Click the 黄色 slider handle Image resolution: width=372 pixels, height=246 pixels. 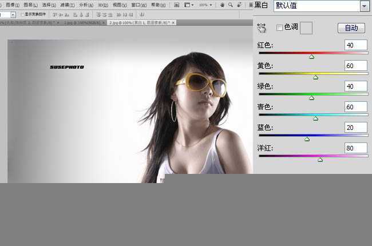point(315,77)
